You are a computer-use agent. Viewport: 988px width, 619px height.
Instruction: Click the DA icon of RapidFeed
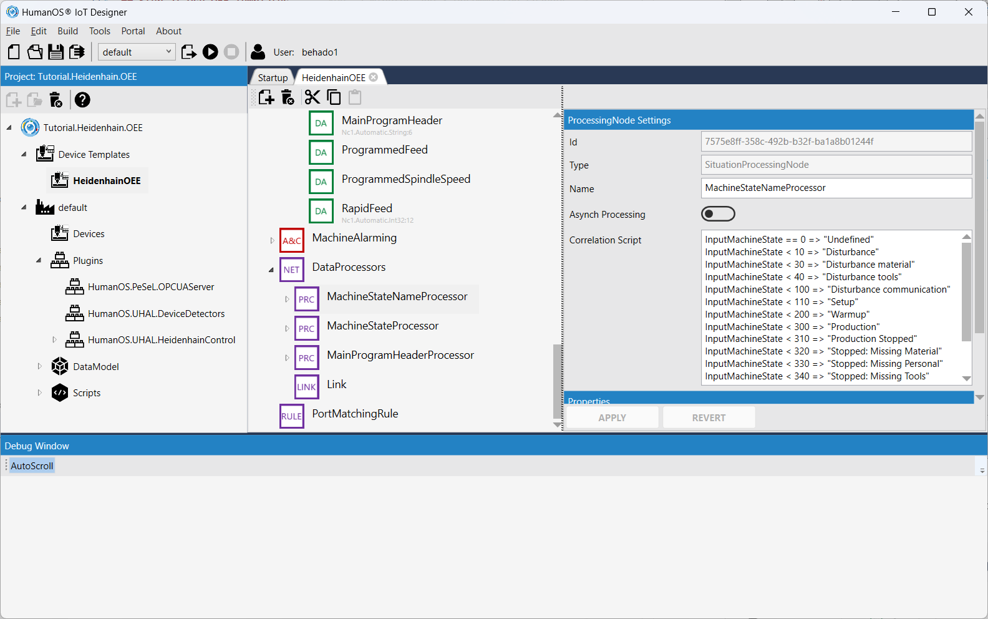point(321,212)
